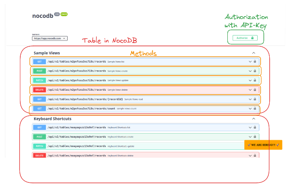Click path of Sample Views records/count endpoint
The height and width of the screenshot is (187, 290).
point(81,109)
